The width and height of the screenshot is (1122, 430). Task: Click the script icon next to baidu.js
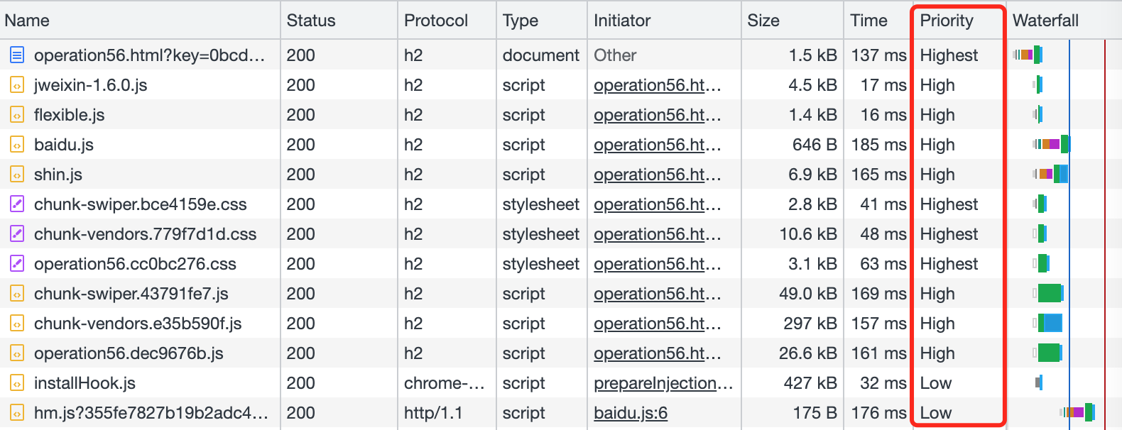tap(17, 145)
